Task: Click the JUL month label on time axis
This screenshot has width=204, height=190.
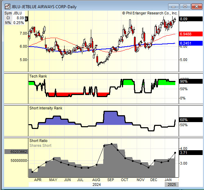Action: pos(80,180)
